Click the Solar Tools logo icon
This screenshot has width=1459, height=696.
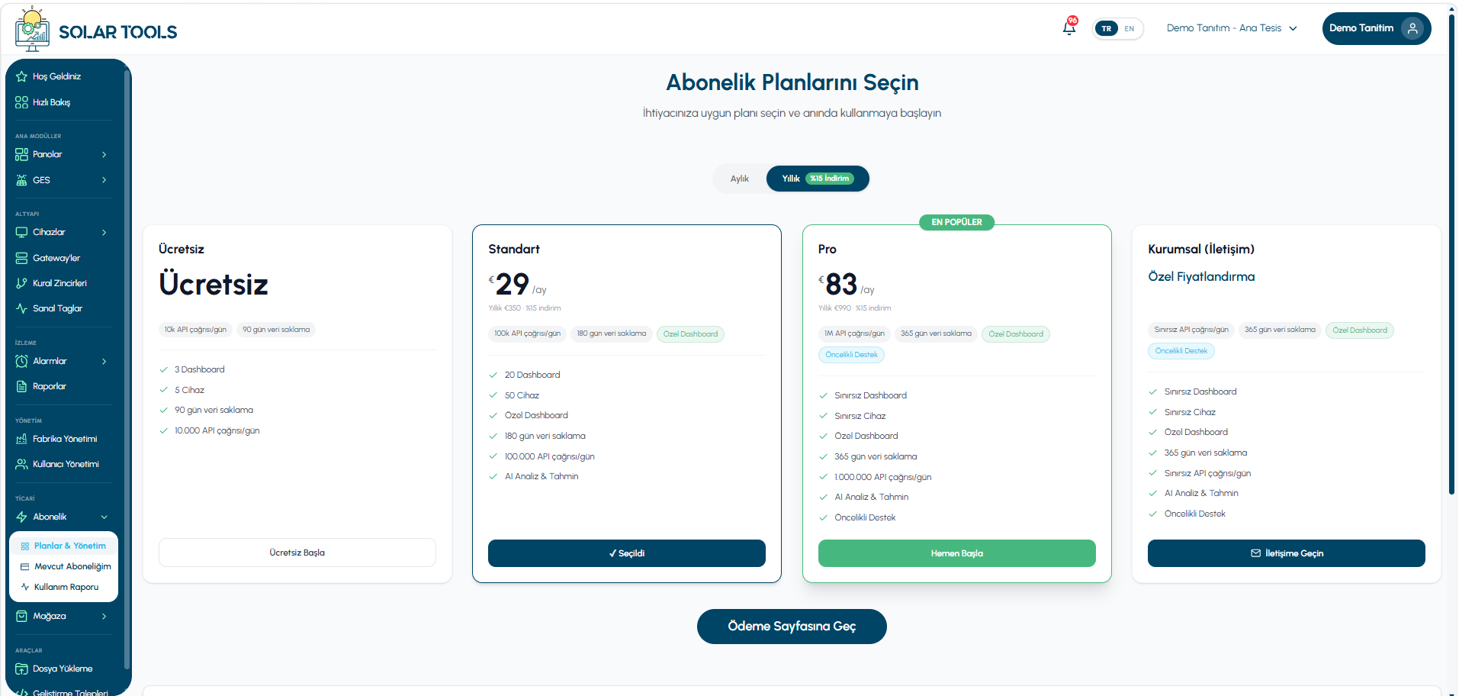pyautogui.click(x=32, y=30)
